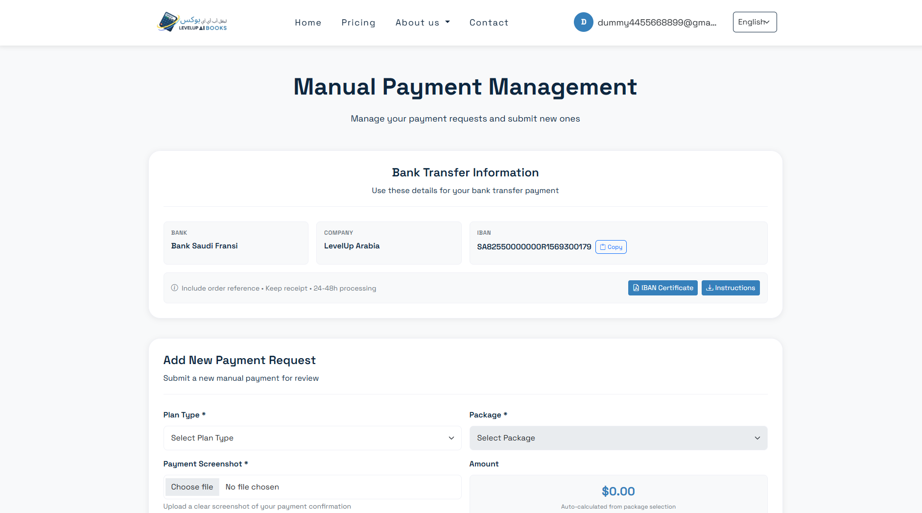Viewport: 922px width, 513px height.
Task: Download the IBAN Certificate
Action: [x=662, y=288]
